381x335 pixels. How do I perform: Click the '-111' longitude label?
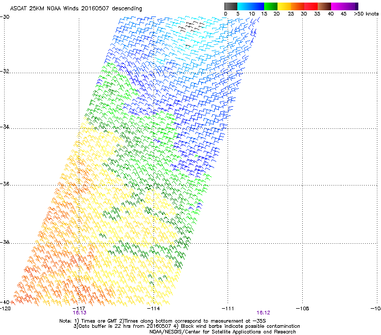228,309
